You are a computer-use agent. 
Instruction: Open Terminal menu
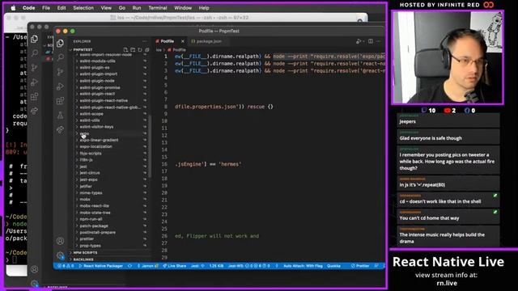(158, 8)
